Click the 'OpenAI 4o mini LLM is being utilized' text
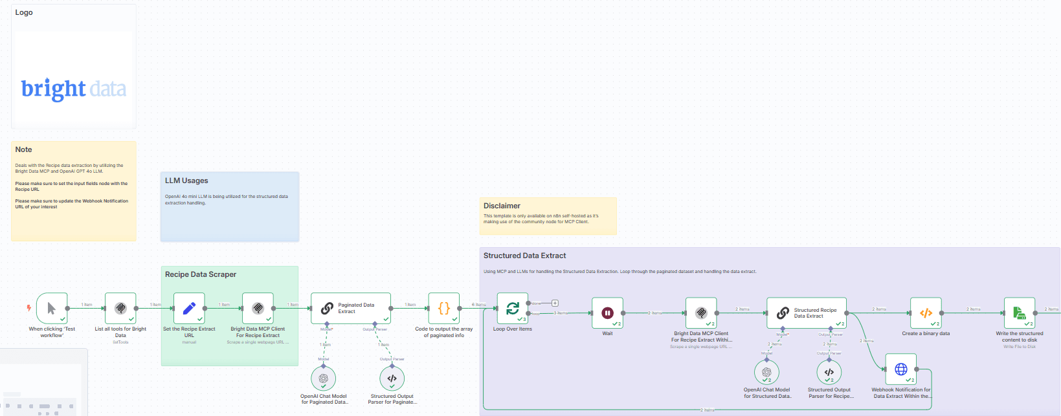 click(x=227, y=199)
